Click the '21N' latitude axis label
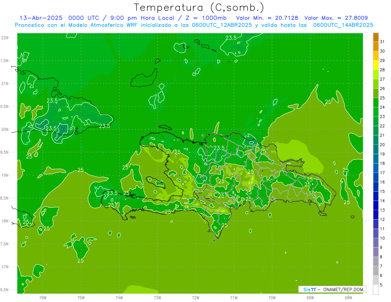 point(5,83)
